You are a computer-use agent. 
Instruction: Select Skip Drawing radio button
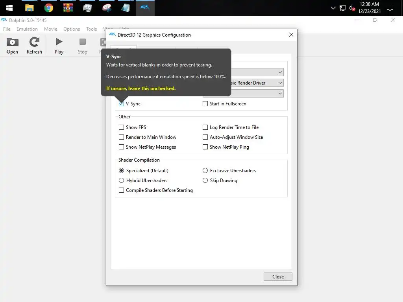click(205, 180)
